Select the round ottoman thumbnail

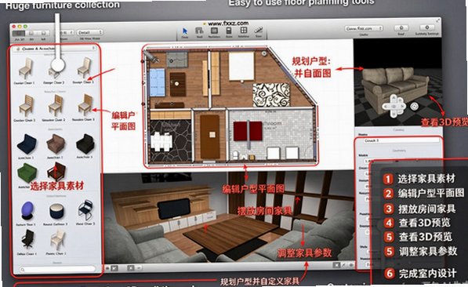point(56,211)
